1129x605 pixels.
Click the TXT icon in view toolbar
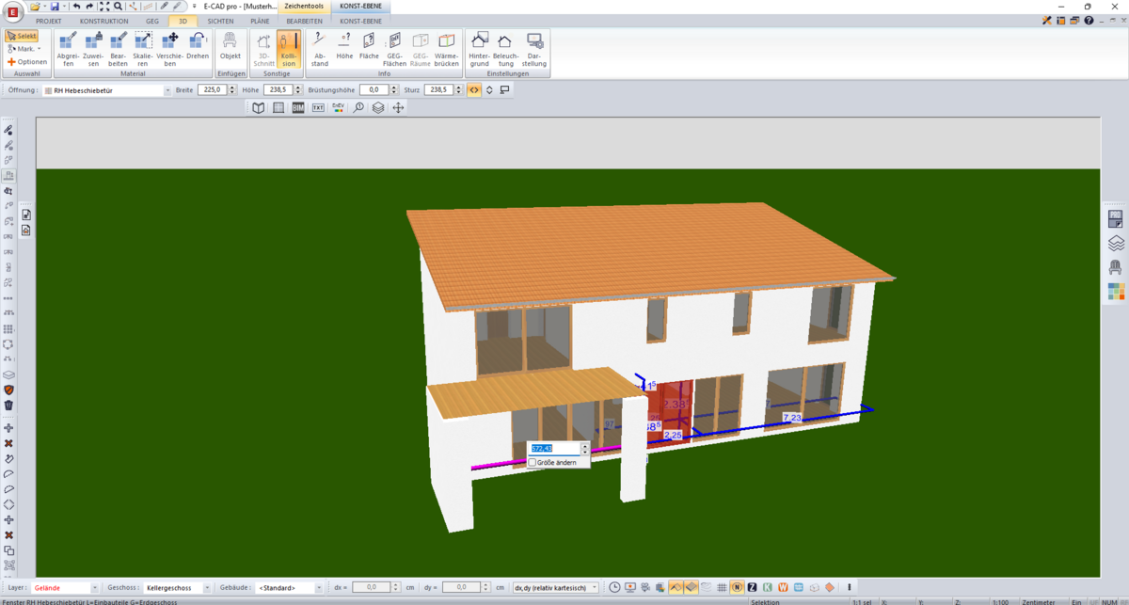tap(318, 108)
